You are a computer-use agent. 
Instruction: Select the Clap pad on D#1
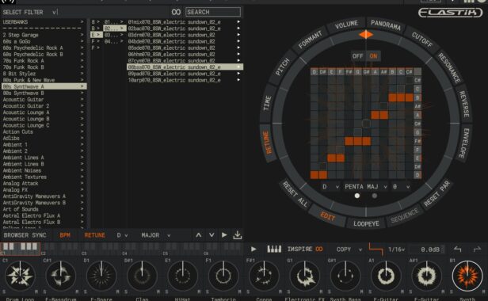coord(142,276)
